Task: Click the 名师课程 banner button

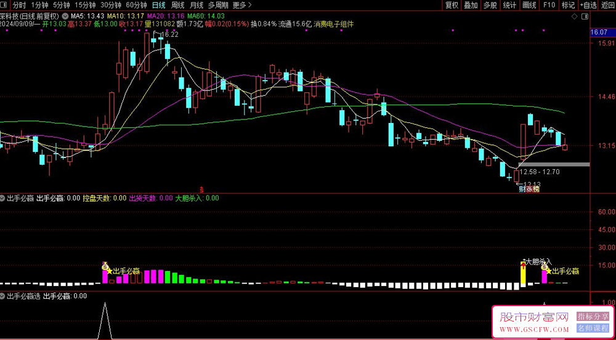Action: pyautogui.click(x=593, y=328)
